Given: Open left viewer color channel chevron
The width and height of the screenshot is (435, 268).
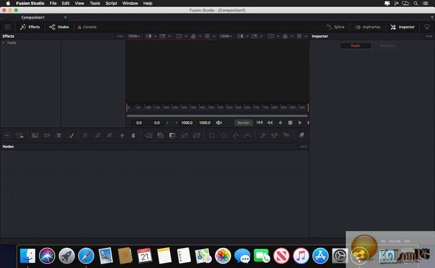Looking at the screenshot, I should [200, 36].
